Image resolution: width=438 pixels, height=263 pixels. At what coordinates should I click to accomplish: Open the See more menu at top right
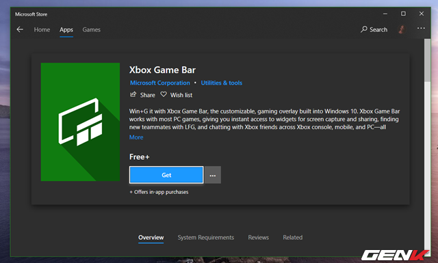(421, 28)
